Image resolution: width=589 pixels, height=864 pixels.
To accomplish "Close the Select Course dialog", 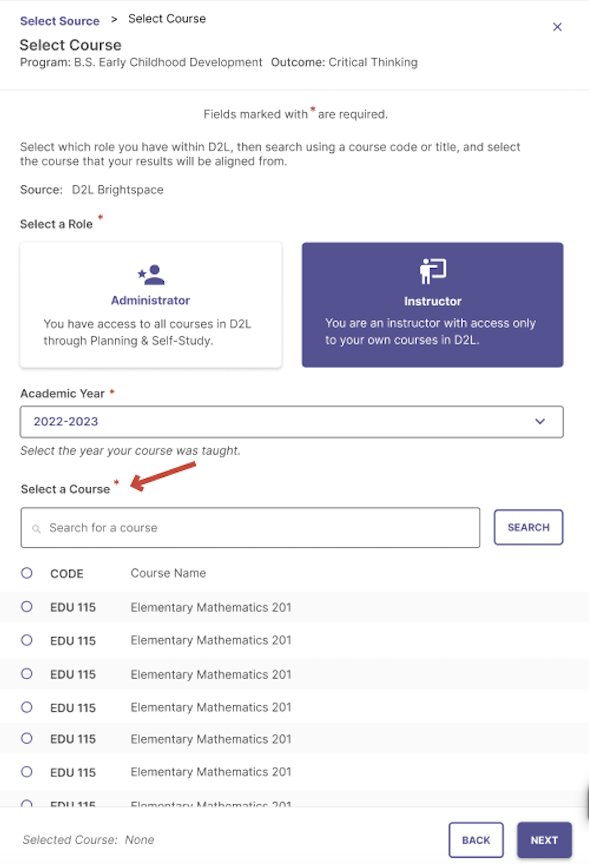I will (557, 27).
